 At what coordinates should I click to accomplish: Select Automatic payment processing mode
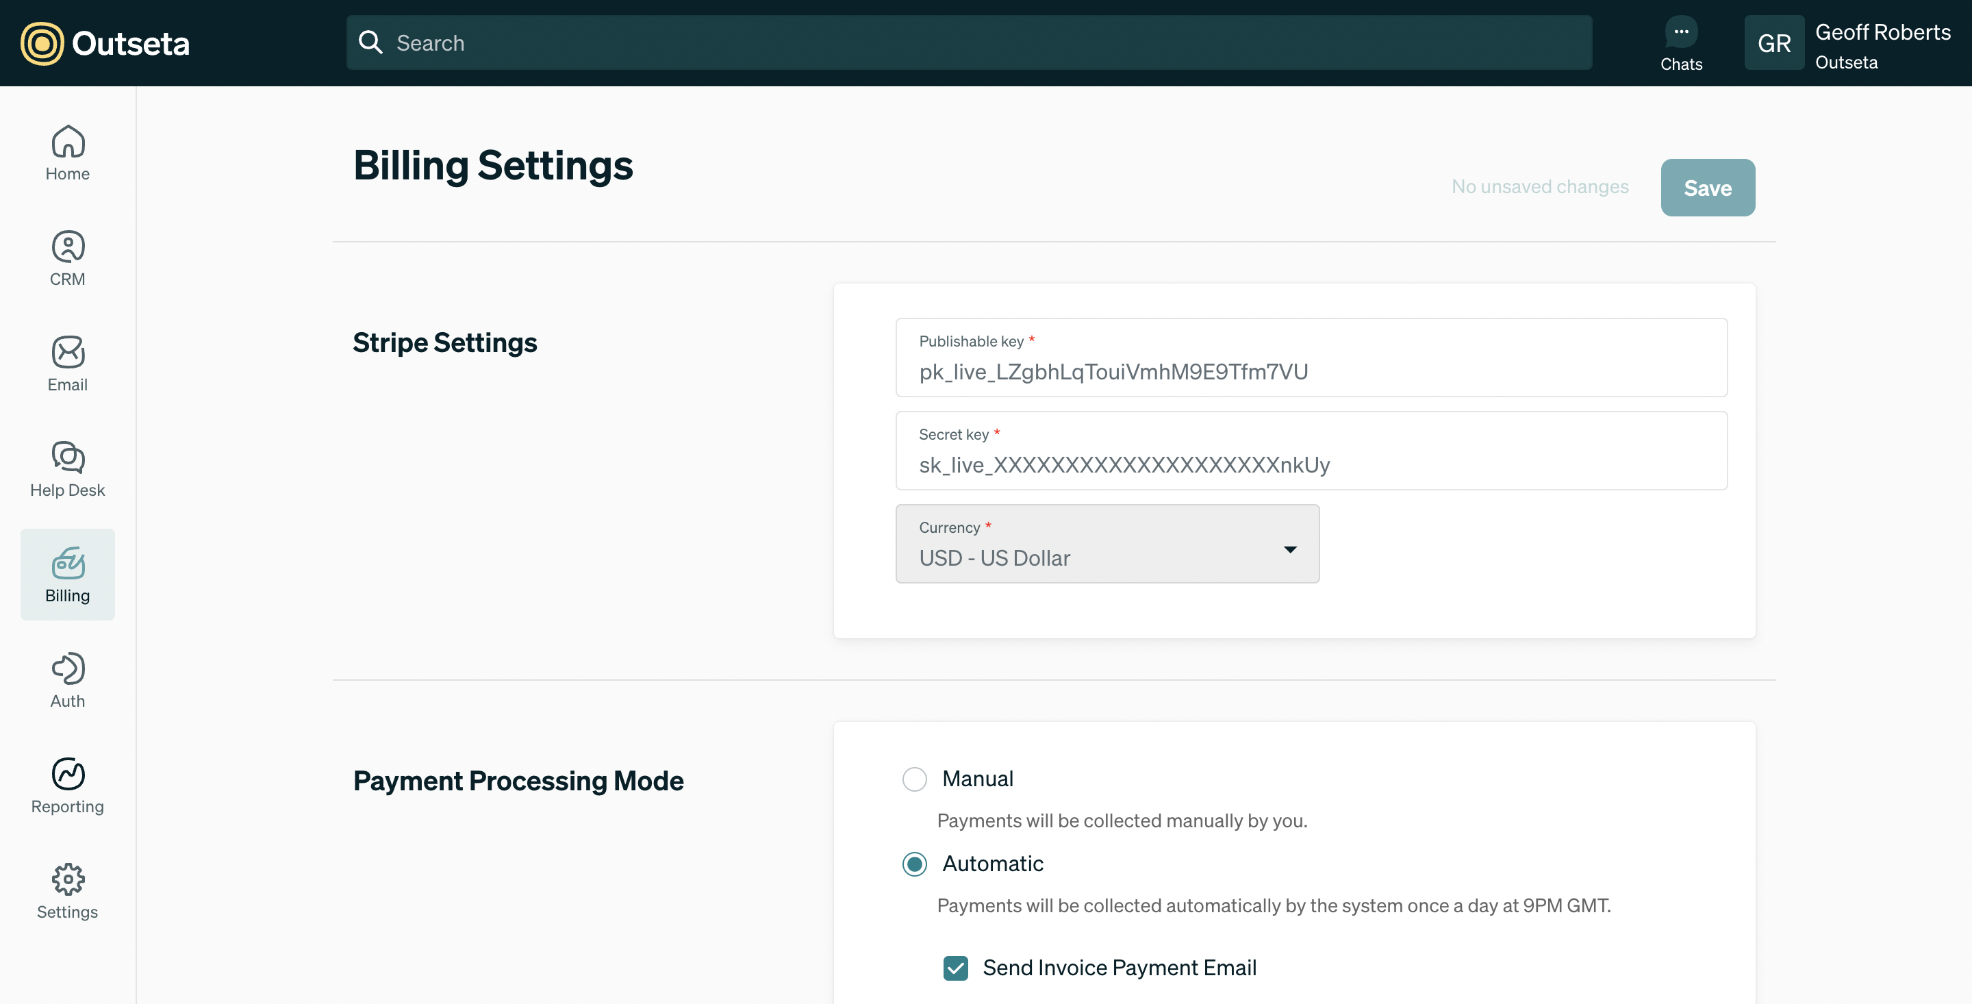pyautogui.click(x=914, y=864)
